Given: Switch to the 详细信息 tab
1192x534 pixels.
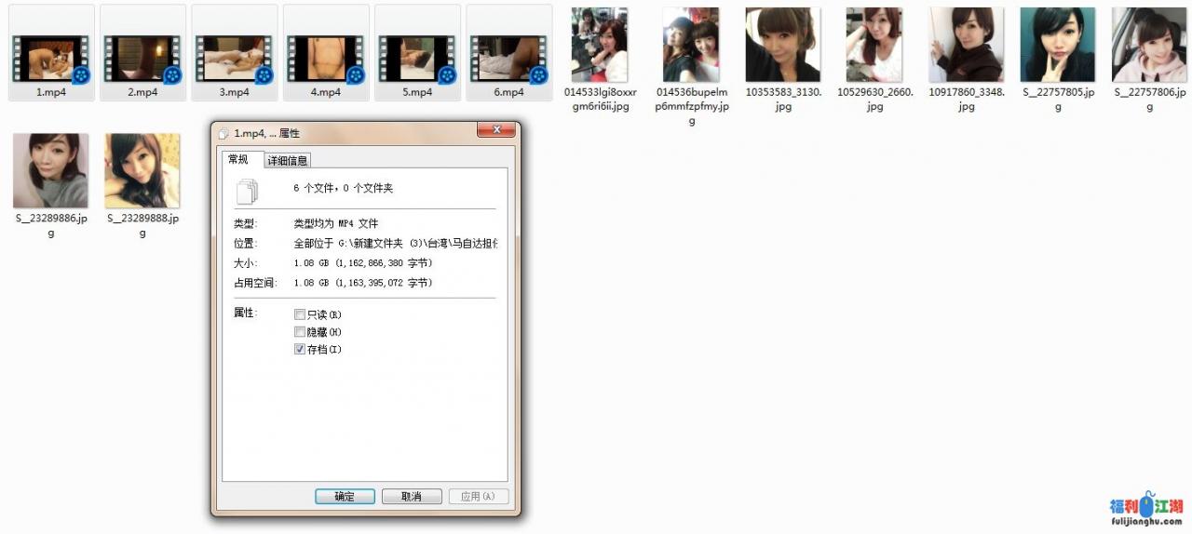Looking at the screenshot, I should [x=288, y=161].
